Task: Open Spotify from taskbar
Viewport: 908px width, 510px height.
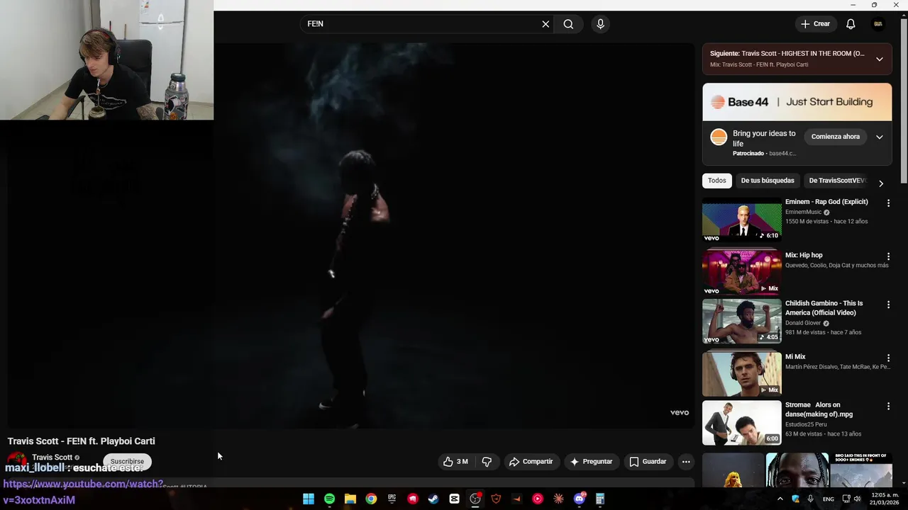Action: point(329,499)
